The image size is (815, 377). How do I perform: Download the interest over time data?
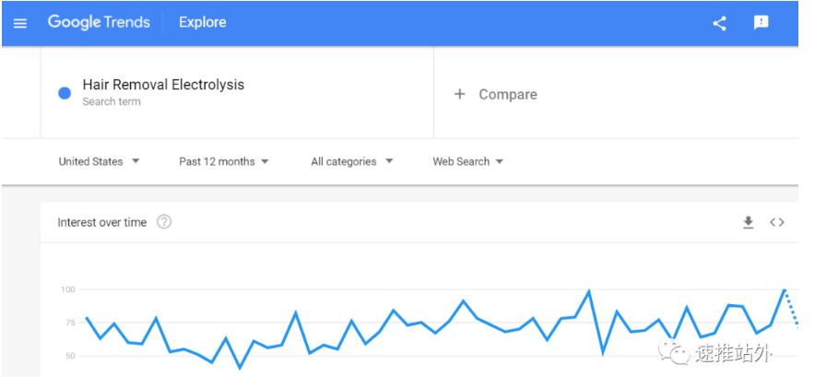click(x=748, y=222)
